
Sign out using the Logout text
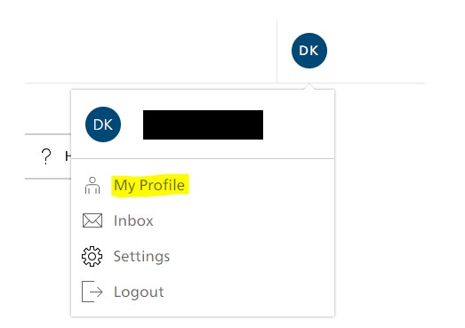tap(139, 292)
